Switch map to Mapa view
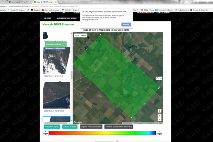This screenshot has height=142, width=213. (x=77, y=35)
